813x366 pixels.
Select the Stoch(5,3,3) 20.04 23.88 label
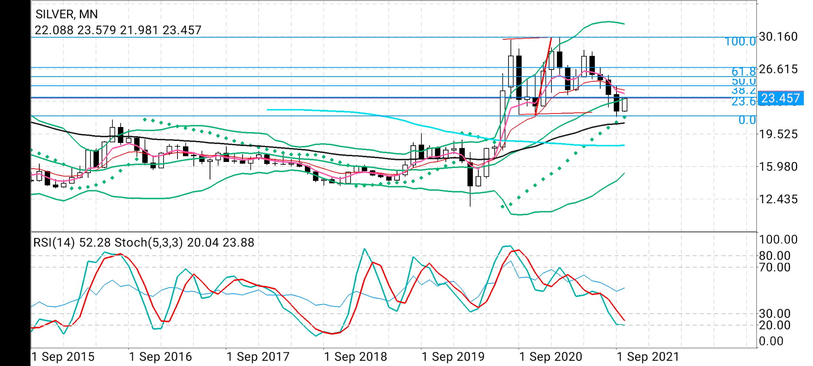pyautogui.click(x=184, y=243)
